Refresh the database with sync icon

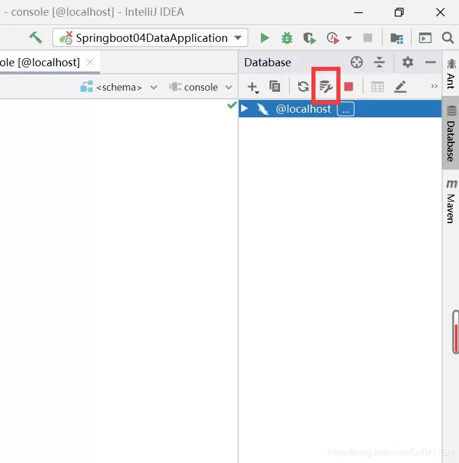click(x=303, y=87)
